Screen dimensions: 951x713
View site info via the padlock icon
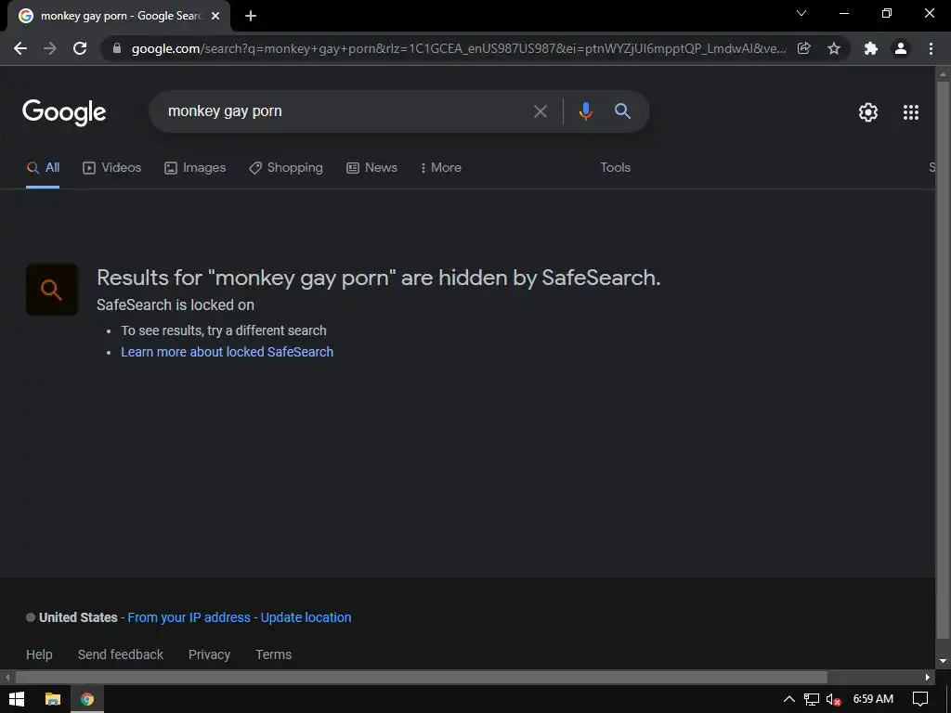(x=116, y=48)
